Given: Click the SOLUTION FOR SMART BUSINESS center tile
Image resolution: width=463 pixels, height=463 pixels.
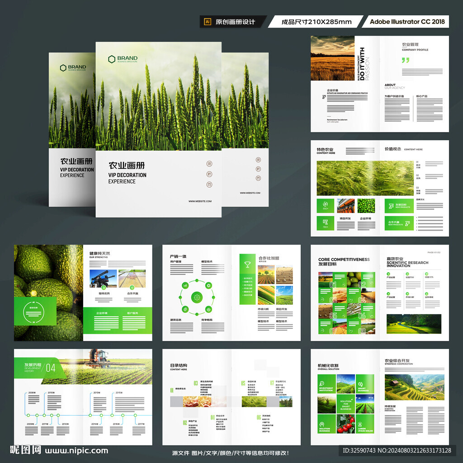Looking at the screenshot, I should (x=346, y=404).
